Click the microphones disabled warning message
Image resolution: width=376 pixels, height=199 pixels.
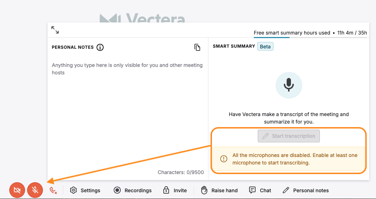point(295,159)
